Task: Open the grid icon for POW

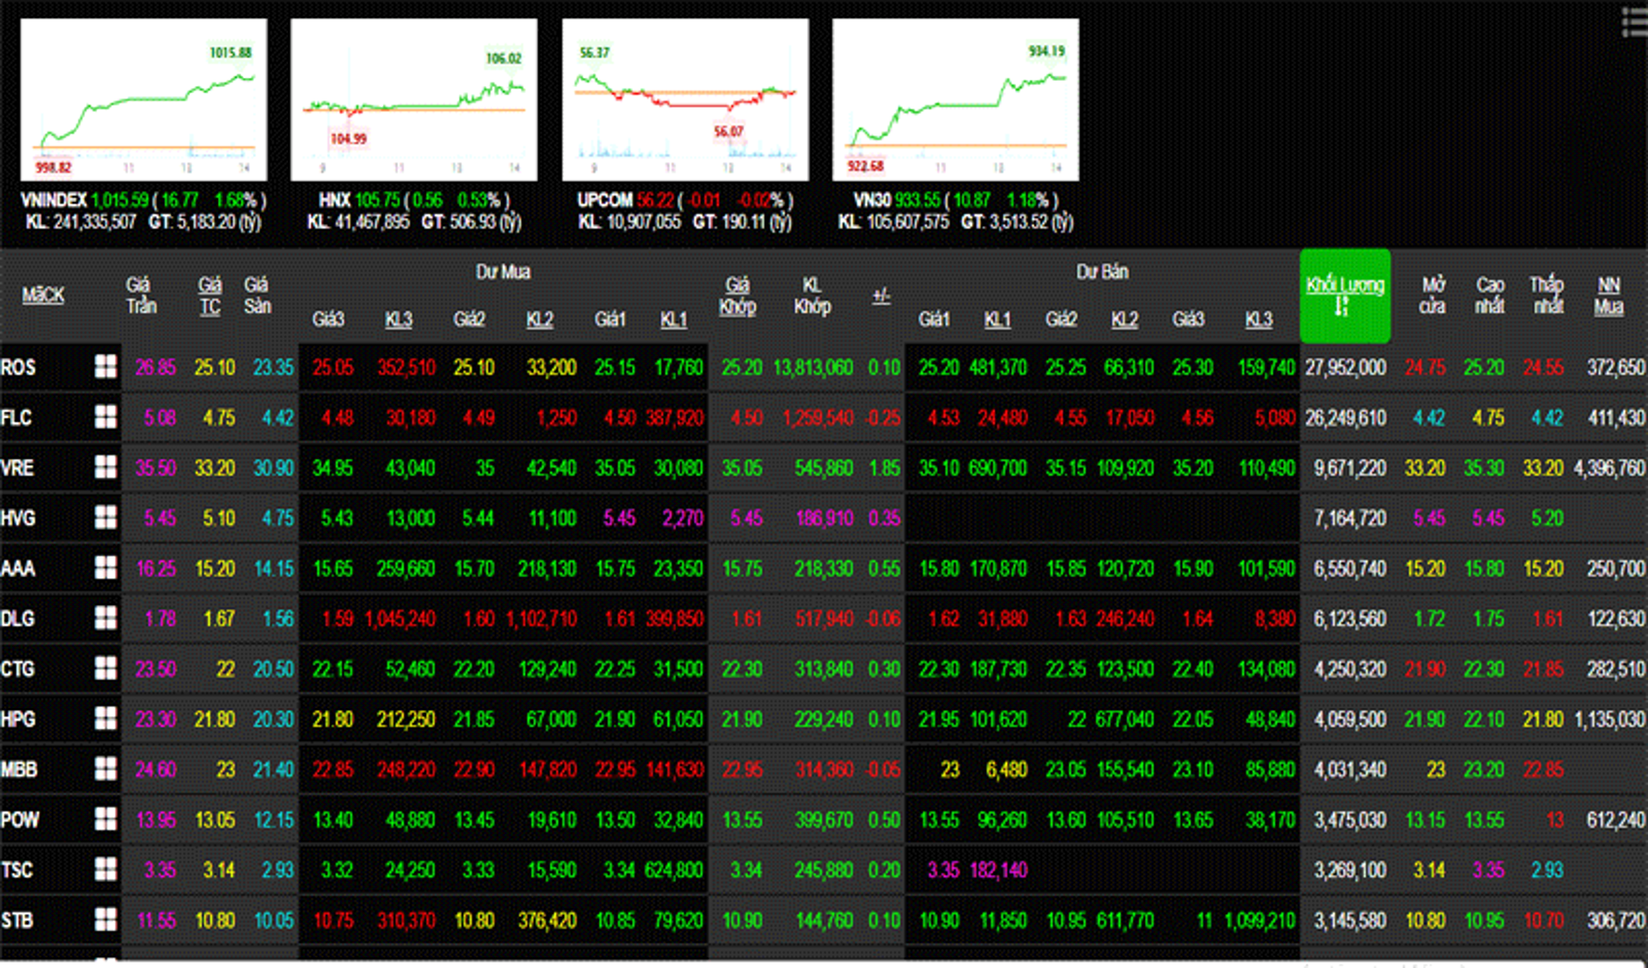Action: pos(106,818)
